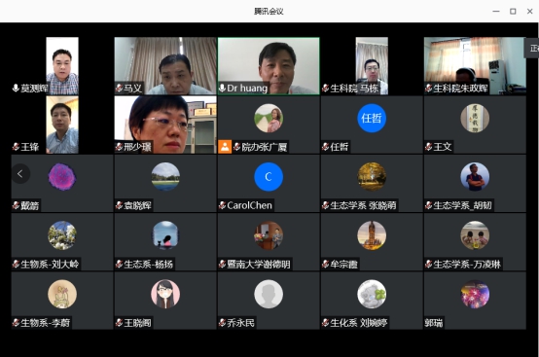Click the muted mic icon for 乔永民
Image resolution: width=539 pixels, height=357 pixels.
[x=222, y=323]
